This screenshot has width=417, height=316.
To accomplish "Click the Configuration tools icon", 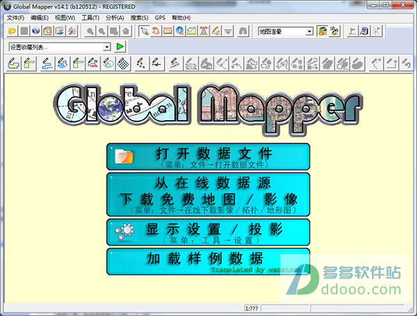I will point(72,31).
